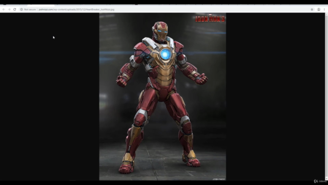The width and height of the screenshot is (328, 185).
Task: Open the Chrome three-dot menu
Action: [x=324, y=9]
